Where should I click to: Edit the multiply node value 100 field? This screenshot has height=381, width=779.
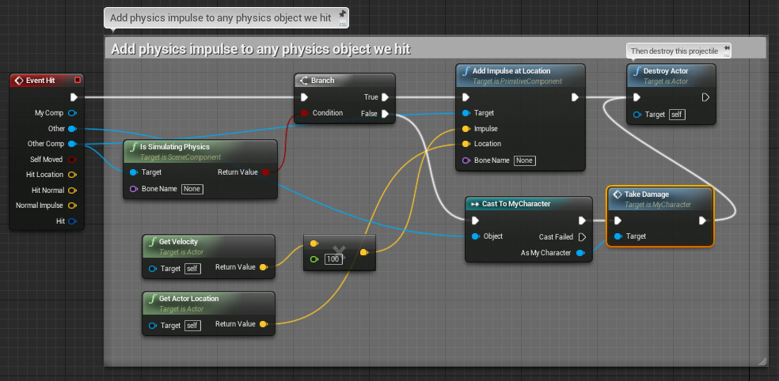click(332, 259)
